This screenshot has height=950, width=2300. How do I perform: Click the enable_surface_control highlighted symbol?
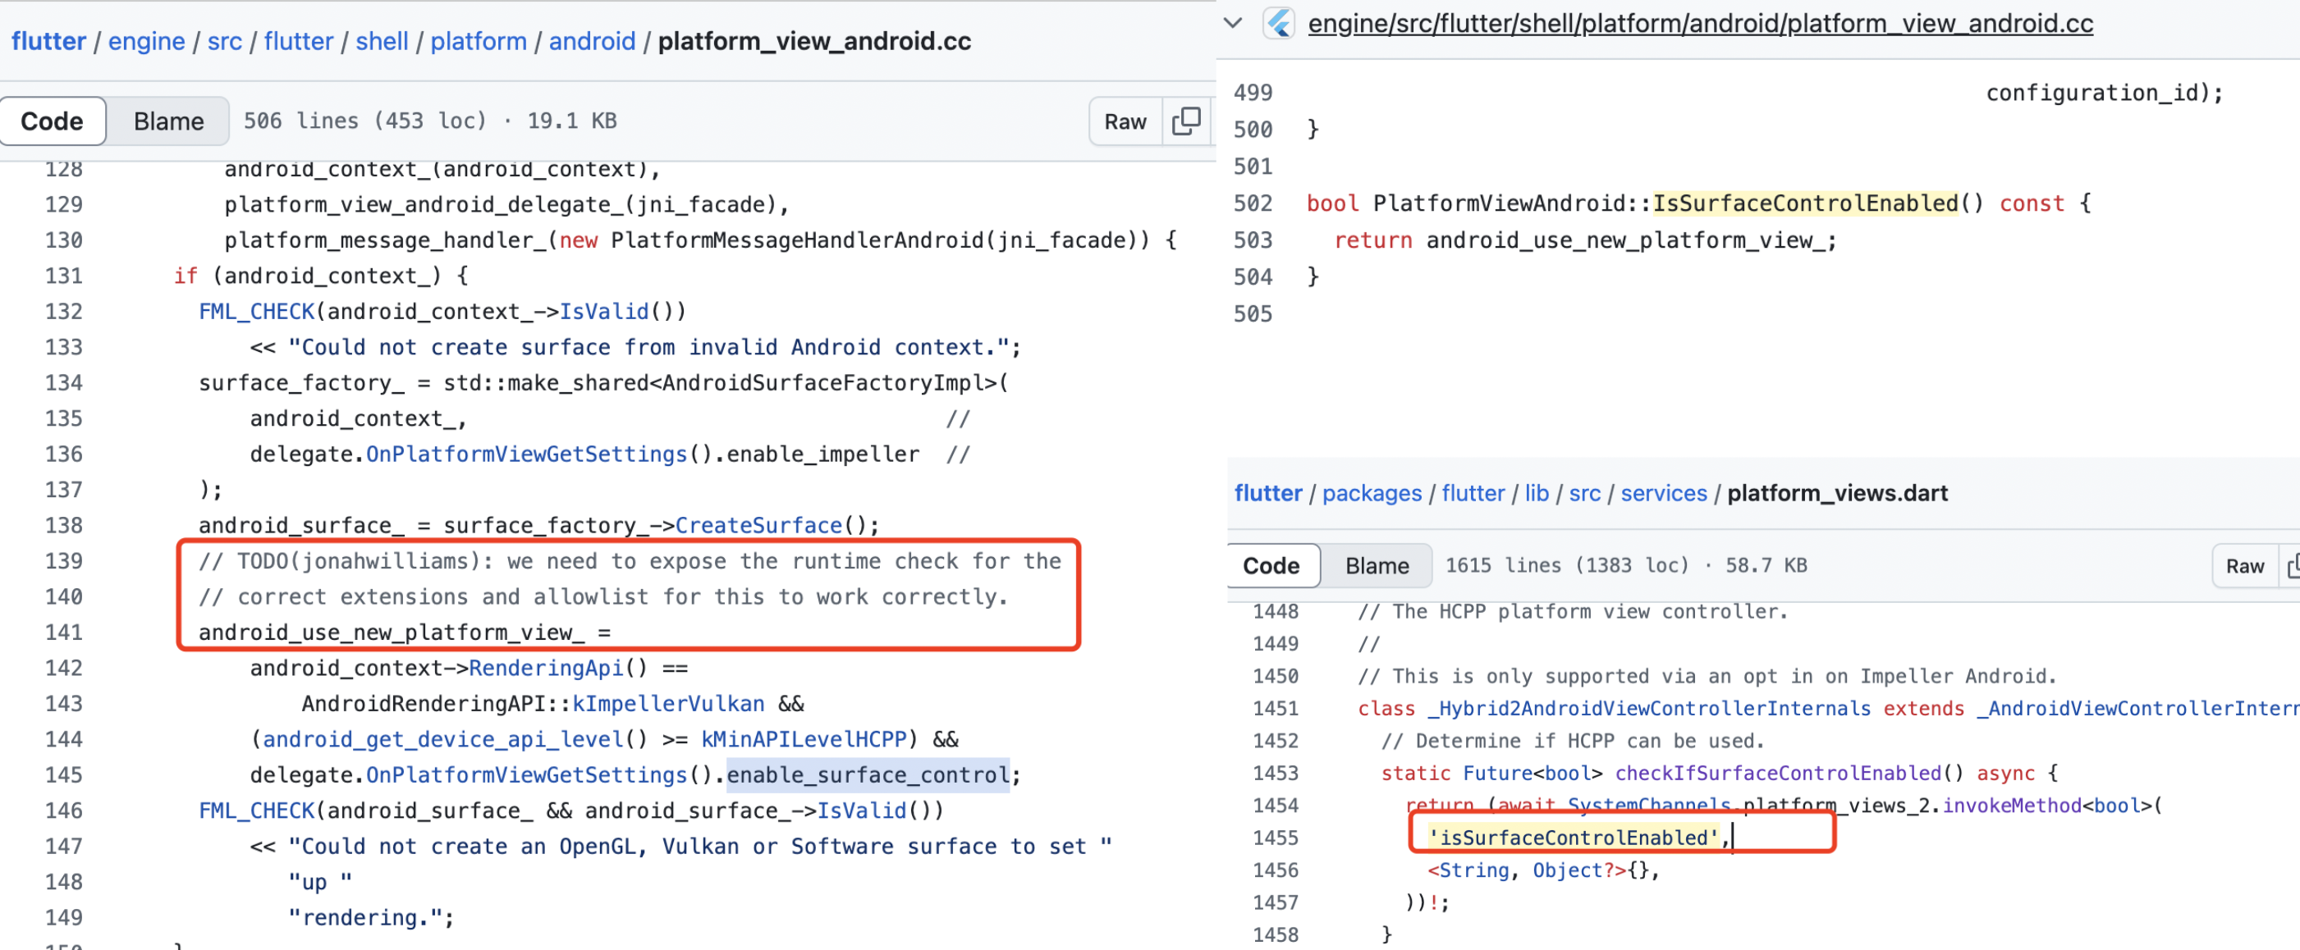868,775
